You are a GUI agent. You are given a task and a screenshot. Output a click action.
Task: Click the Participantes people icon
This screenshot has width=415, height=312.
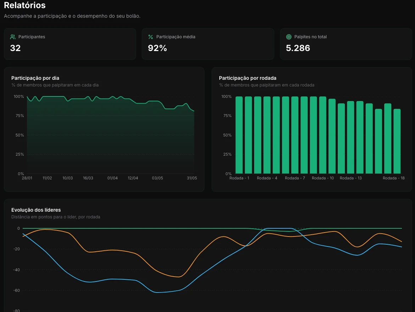point(13,37)
